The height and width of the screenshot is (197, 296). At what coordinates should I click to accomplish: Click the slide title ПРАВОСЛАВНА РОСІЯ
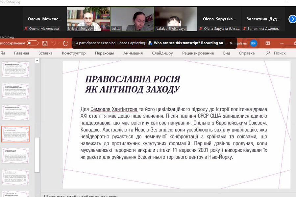tap(133, 79)
